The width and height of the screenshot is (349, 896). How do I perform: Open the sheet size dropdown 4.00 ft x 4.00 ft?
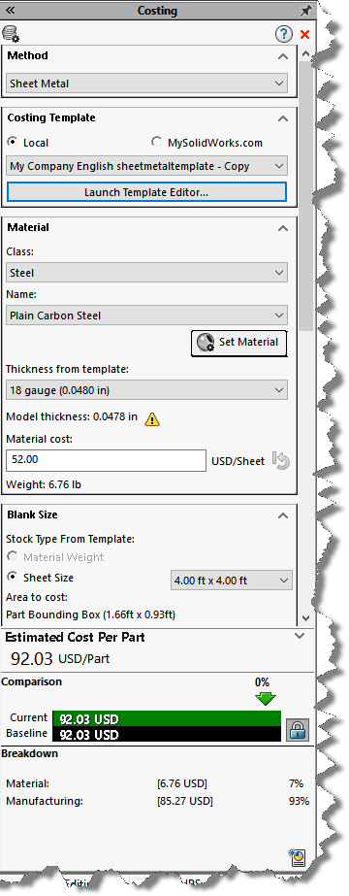[x=232, y=580]
